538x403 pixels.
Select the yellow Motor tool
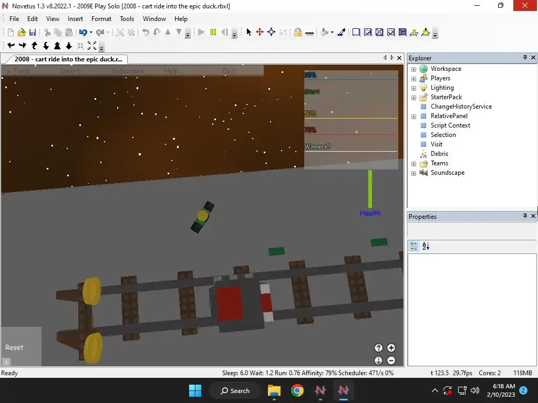426,32
